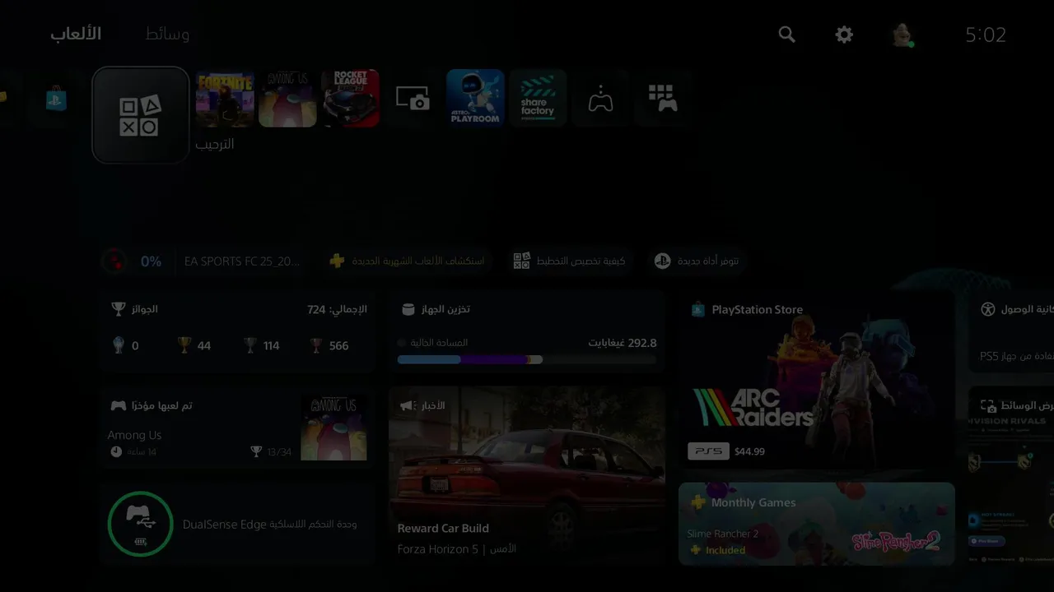Launch the Among Us game tile

pos(287,98)
